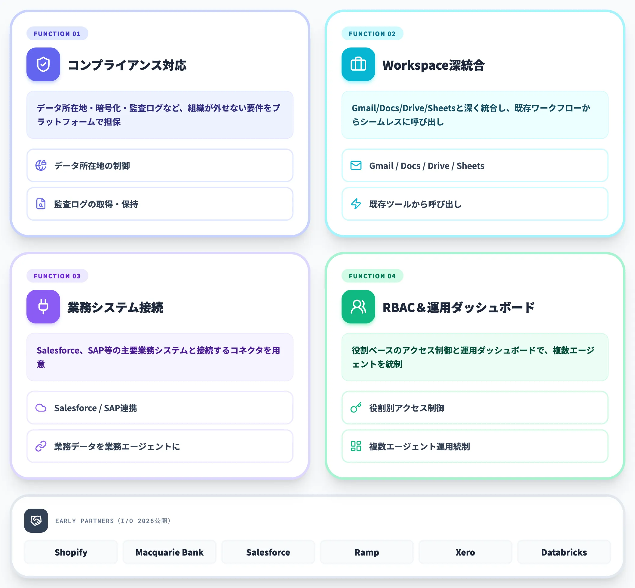This screenshot has height=588, width=635.
Task: Click the 業務データを業務エージェントに feature text
Action: coord(117,446)
